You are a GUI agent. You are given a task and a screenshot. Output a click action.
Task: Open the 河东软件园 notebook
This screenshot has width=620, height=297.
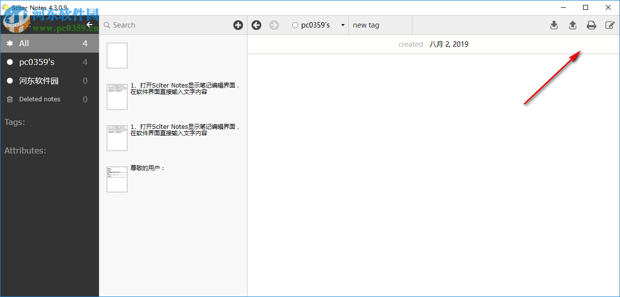[x=39, y=80]
